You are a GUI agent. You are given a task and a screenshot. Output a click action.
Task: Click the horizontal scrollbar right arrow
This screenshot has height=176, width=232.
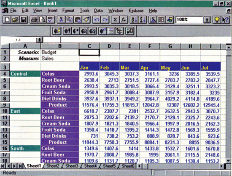pos(221,166)
